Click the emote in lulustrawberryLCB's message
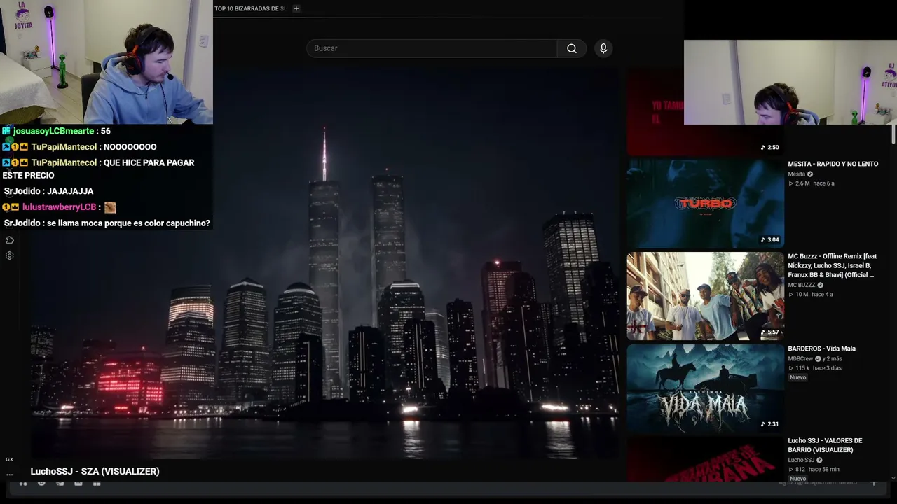 [x=110, y=207]
